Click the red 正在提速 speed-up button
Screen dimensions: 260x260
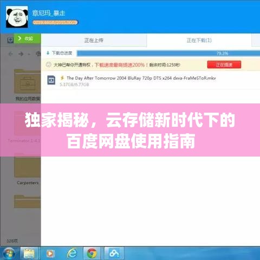pyautogui.click(x=224, y=64)
